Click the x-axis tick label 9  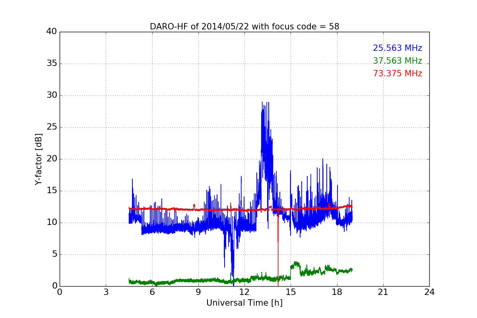tap(198, 292)
